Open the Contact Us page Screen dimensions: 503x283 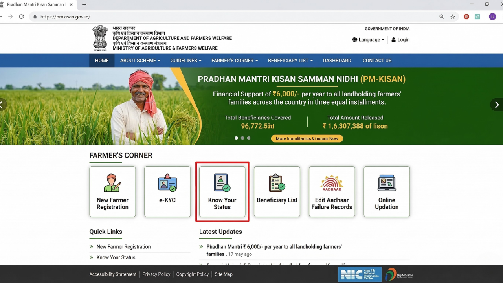pyautogui.click(x=377, y=61)
